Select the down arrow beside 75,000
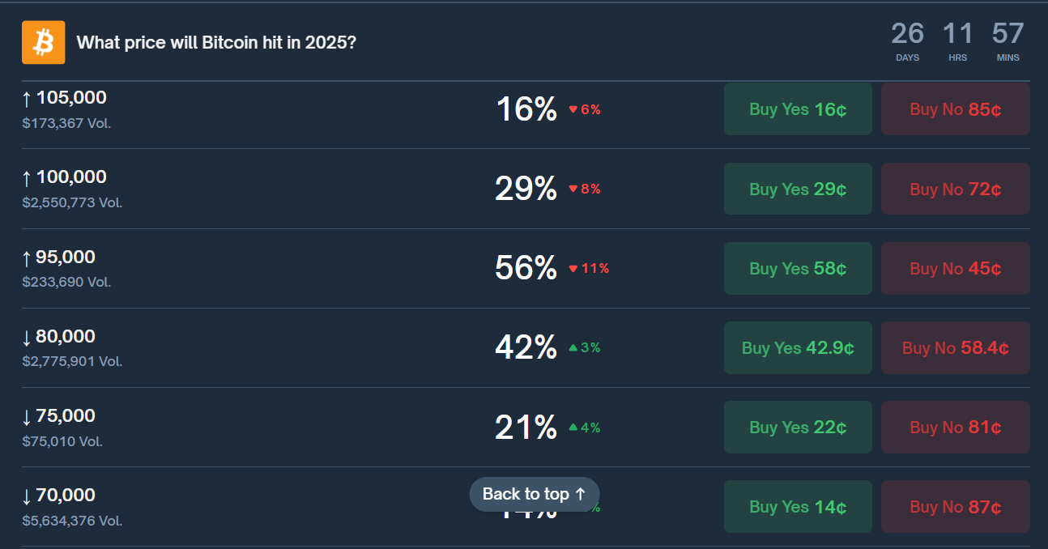Screen dimensions: 1048x549 [26, 415]
